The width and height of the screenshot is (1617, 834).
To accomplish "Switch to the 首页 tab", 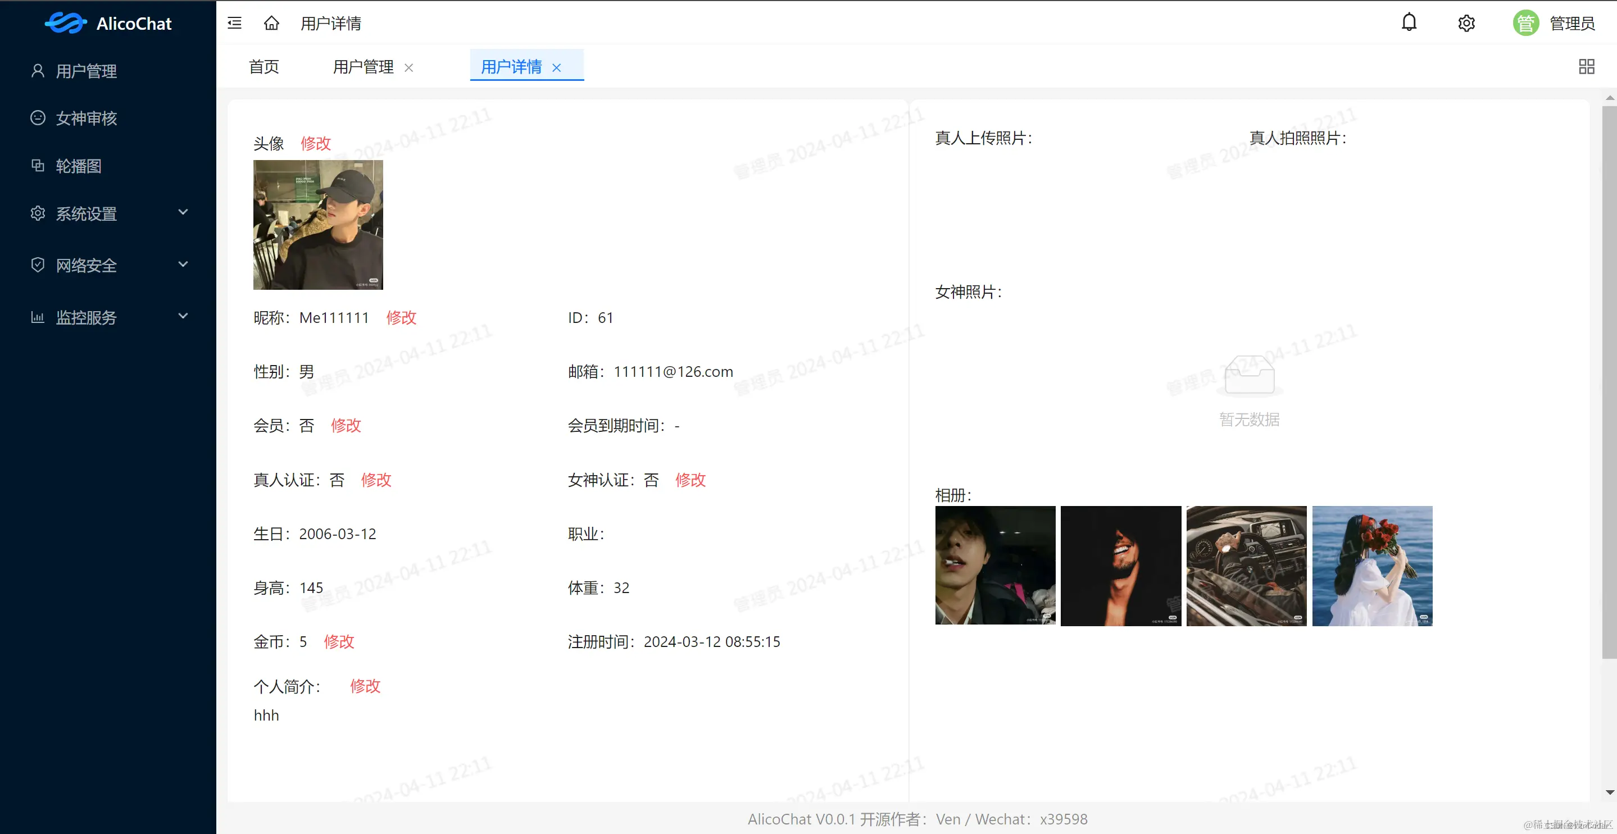I will [264, 66].
